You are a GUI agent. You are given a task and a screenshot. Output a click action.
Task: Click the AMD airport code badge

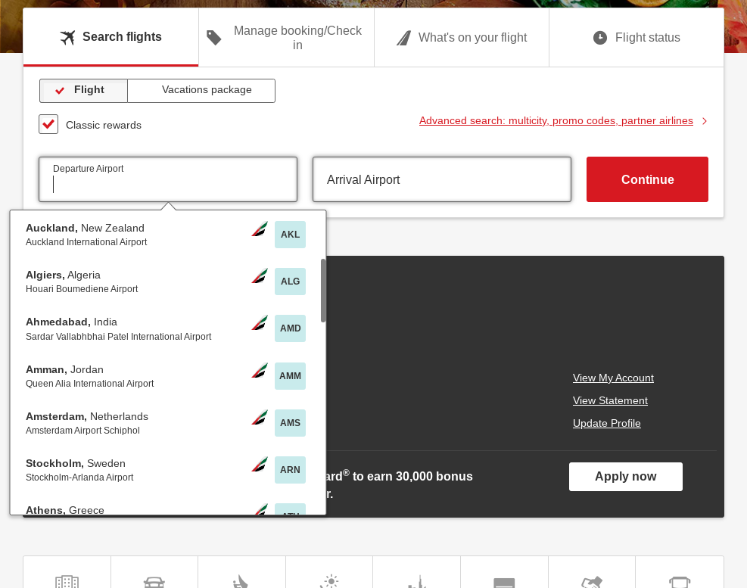point(290,328)
